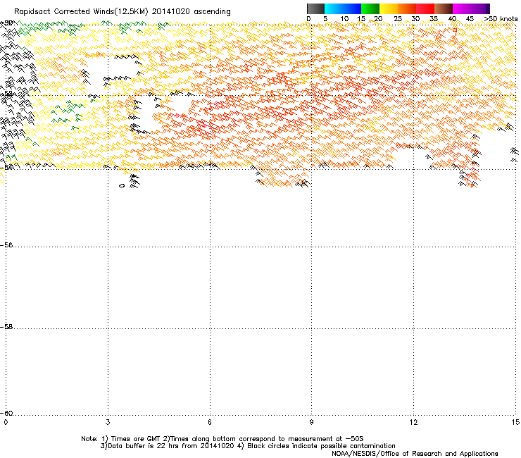Click the longitude axis label '15'
This screenshot has width=521, height=458.
pos(515,422)
